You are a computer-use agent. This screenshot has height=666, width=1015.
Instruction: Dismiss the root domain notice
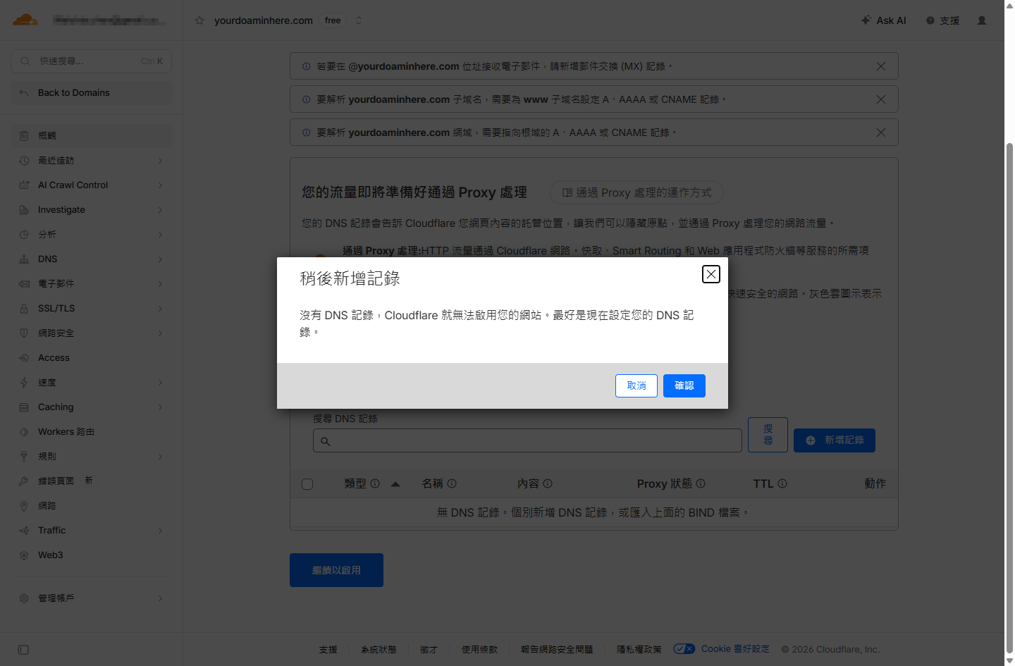pyautogui.click(x=881, y=132)
